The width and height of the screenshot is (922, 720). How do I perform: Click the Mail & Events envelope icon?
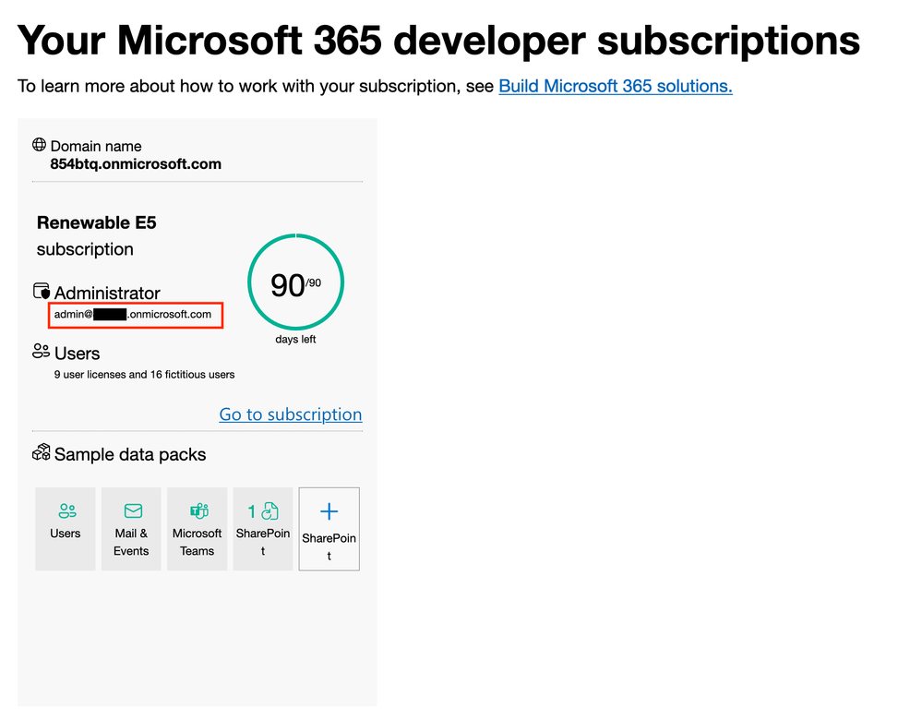[131, 510]
